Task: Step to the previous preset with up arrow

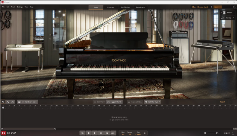Action: click(x=236, y=6)
